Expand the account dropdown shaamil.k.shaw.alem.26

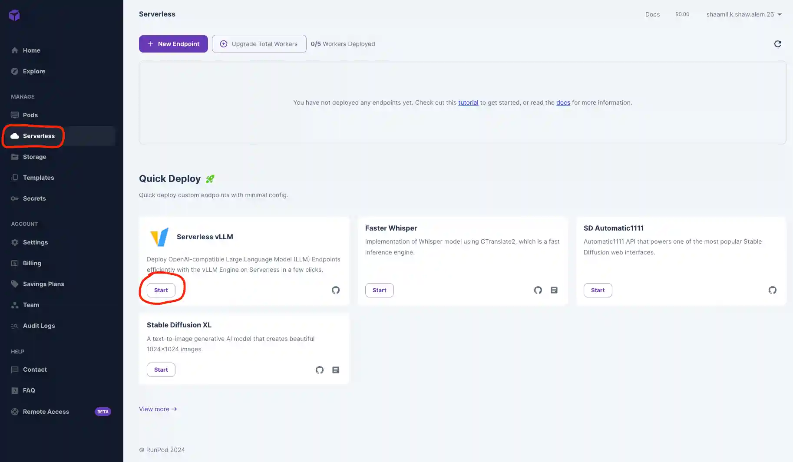point(744,14)
